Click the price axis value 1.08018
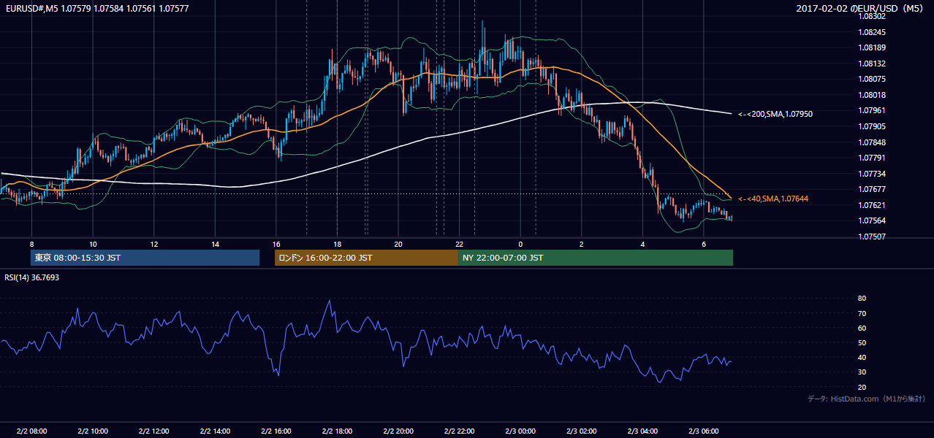Viewport: 934px width, 438px height. pos(871,95)
